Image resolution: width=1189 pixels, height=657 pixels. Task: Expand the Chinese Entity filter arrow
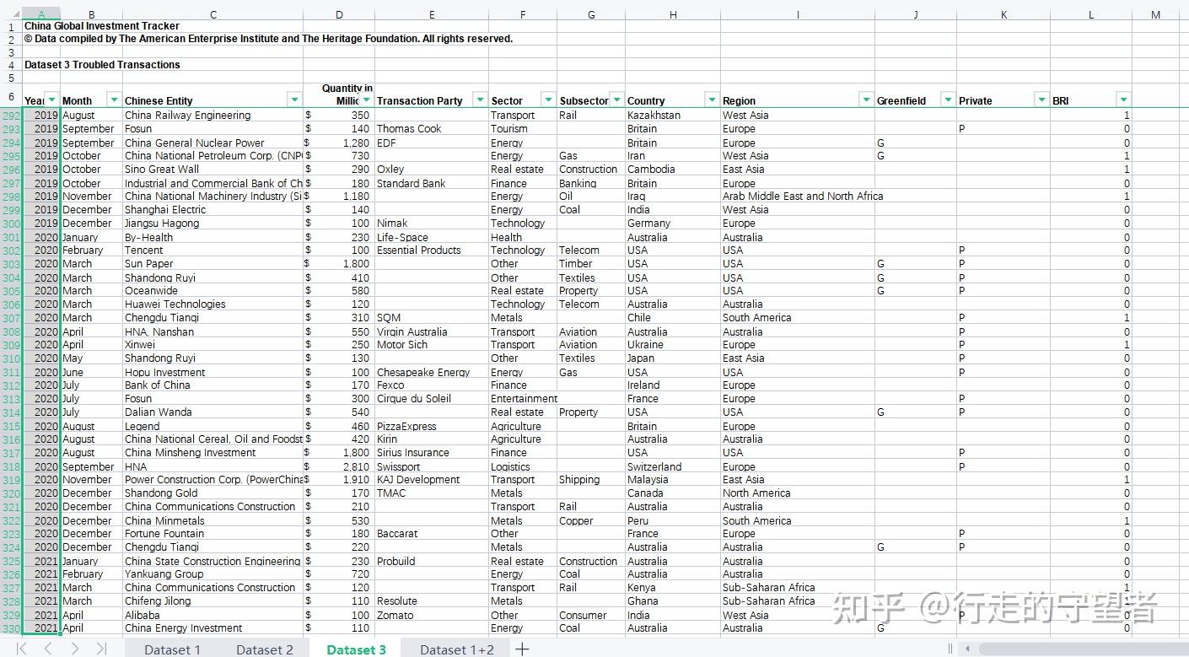coord(294,100)
